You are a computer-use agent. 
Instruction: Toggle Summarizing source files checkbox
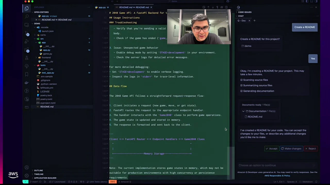pos(242,85)
